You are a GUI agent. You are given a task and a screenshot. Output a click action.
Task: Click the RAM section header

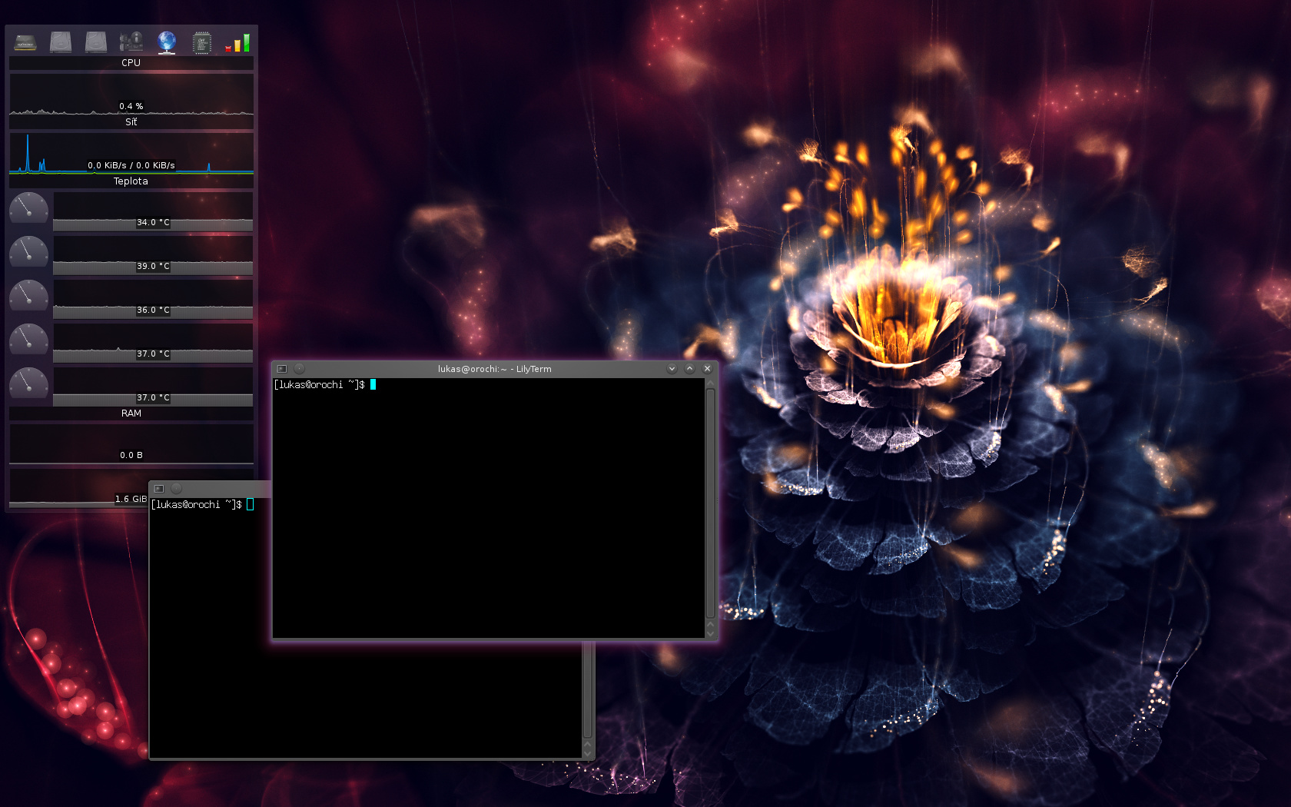tap(131, 413)
